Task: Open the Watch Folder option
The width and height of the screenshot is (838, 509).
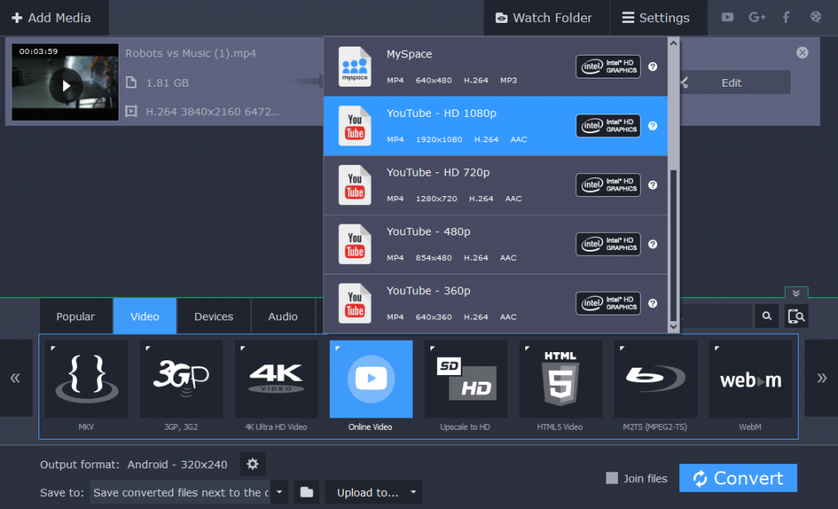Action: (x=545, y=18)
